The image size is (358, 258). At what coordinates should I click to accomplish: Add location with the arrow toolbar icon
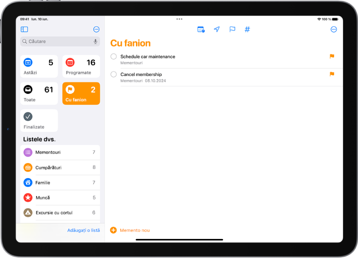pos(217,29)
